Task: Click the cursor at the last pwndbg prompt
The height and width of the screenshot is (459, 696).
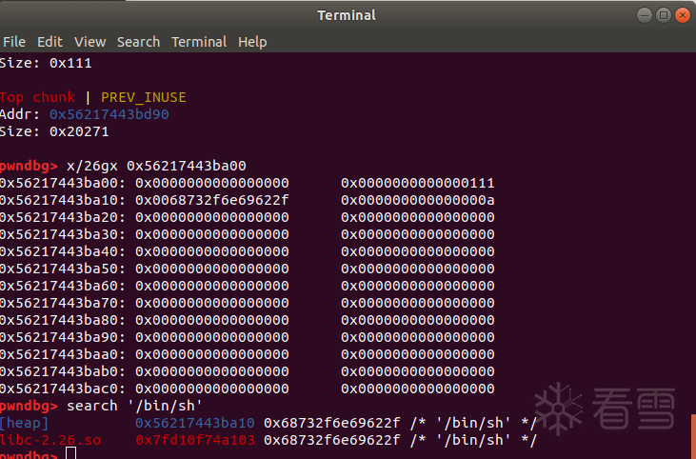Action: [x=70, y=454]
